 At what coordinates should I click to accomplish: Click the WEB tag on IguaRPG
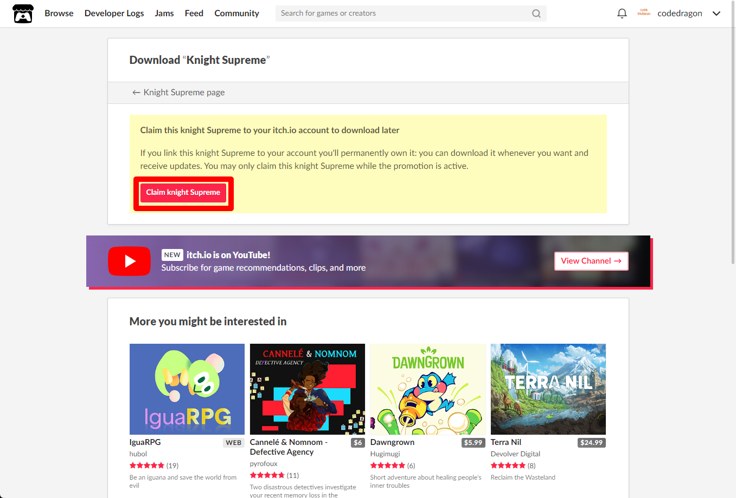(x=234, y=443)
